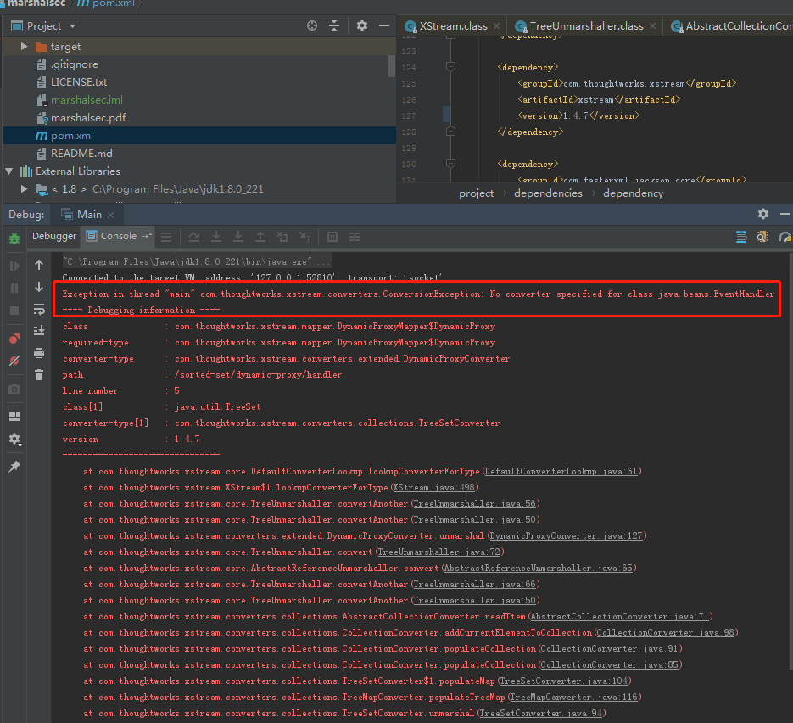Print console output via printer icon
Image resolution: width=793 pixels, height=723 pixels.
(x=39, y=353)
